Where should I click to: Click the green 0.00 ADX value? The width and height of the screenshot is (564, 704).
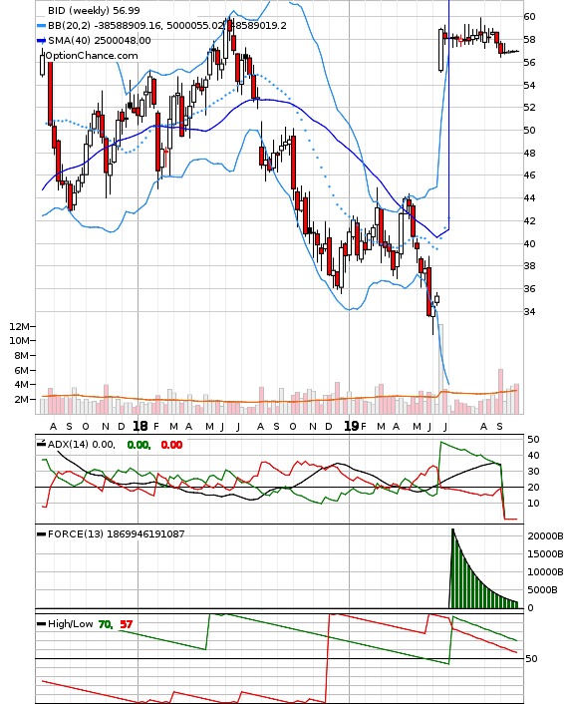(138, 445)
